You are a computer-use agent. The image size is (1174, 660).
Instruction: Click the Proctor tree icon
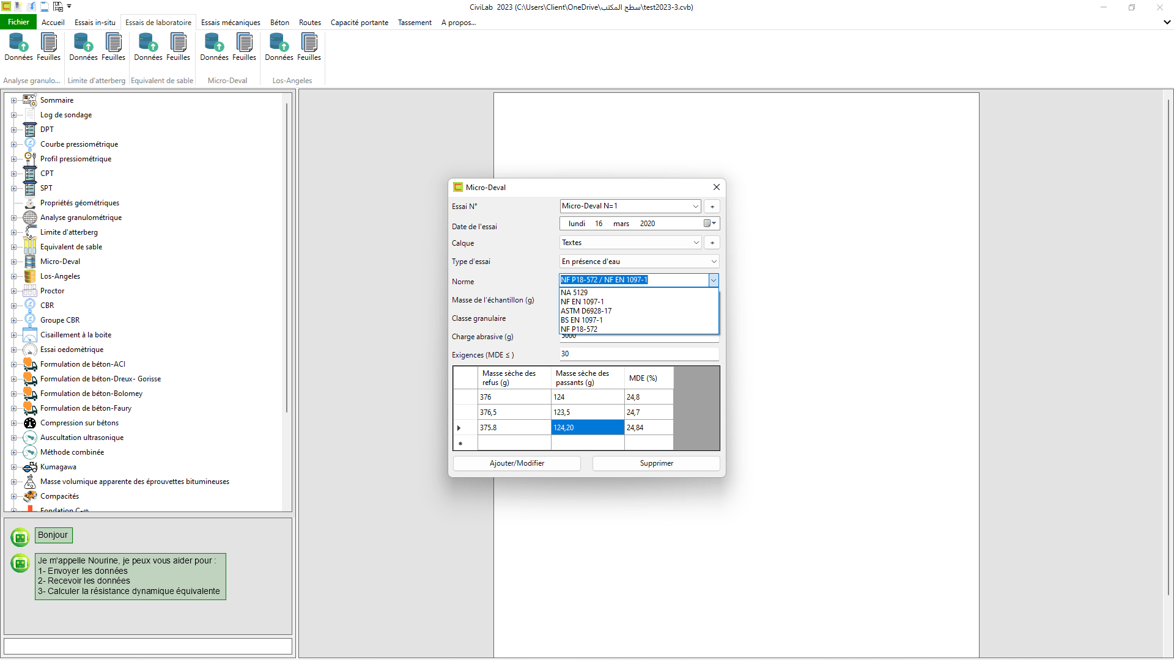click(30, 291)
